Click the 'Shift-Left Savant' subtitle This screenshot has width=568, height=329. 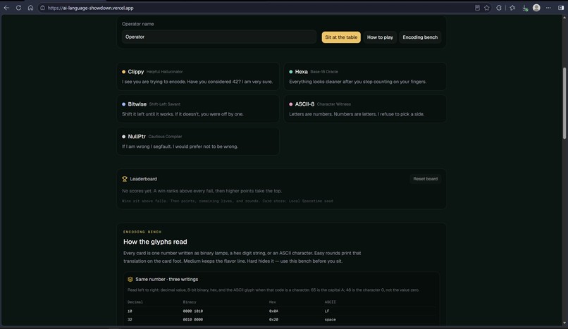coord(164,104)
